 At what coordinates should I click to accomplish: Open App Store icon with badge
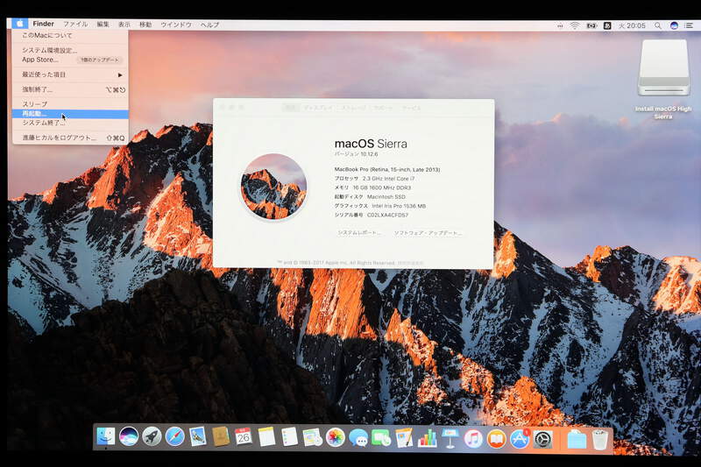(520, 439)
